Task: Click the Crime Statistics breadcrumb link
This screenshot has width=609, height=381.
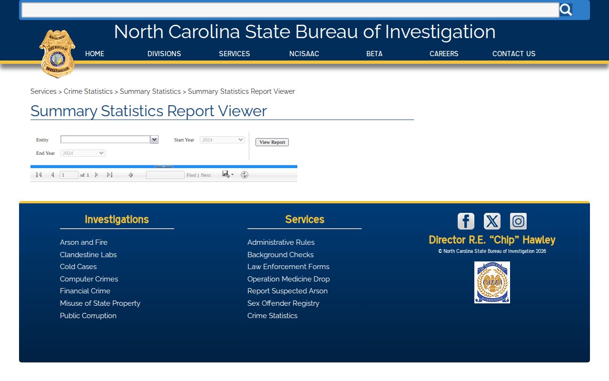Action: pos(88,91)
